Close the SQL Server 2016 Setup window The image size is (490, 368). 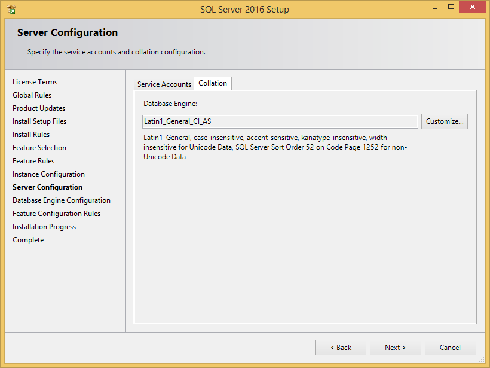[473, 7]
